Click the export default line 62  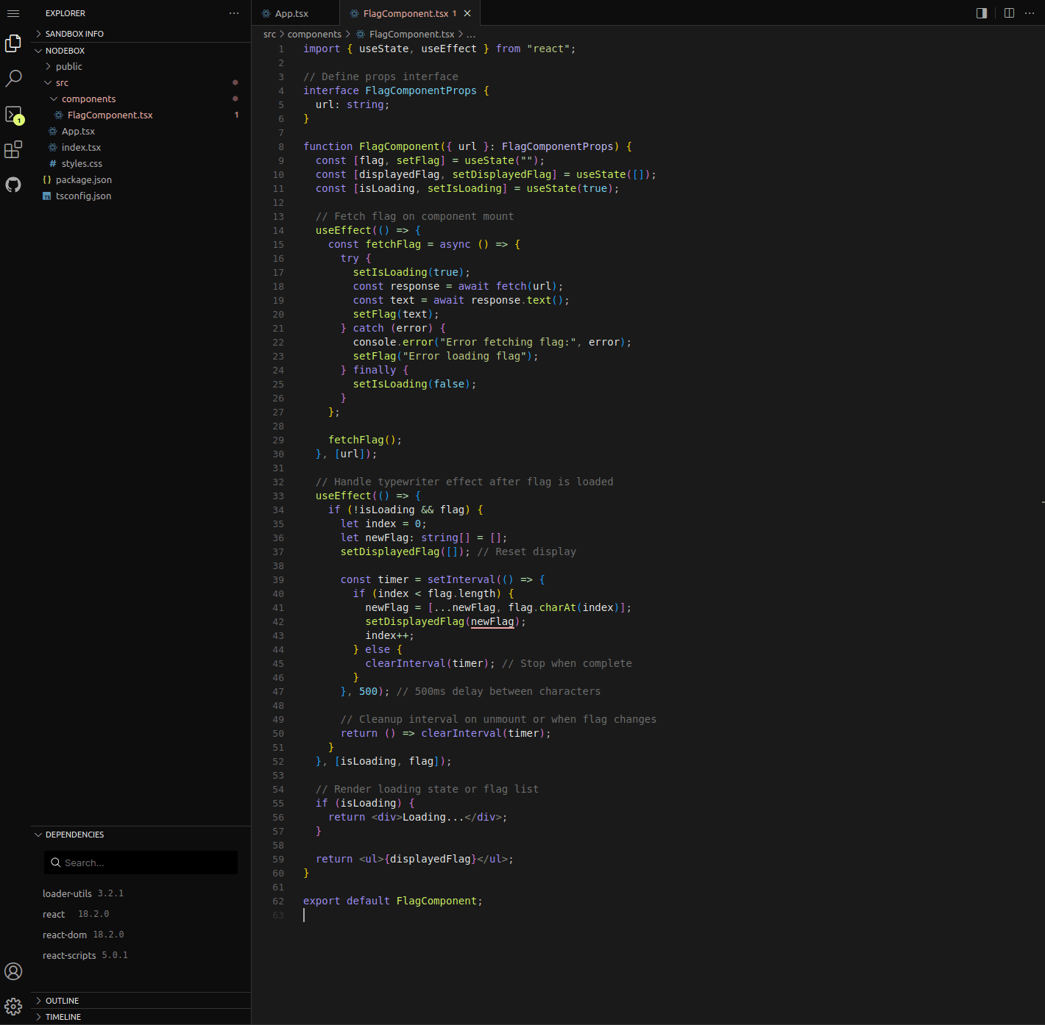click(x=393, y=901)
